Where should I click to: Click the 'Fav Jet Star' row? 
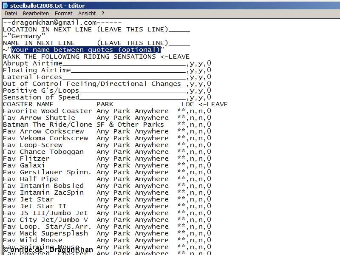pos(107,199)
